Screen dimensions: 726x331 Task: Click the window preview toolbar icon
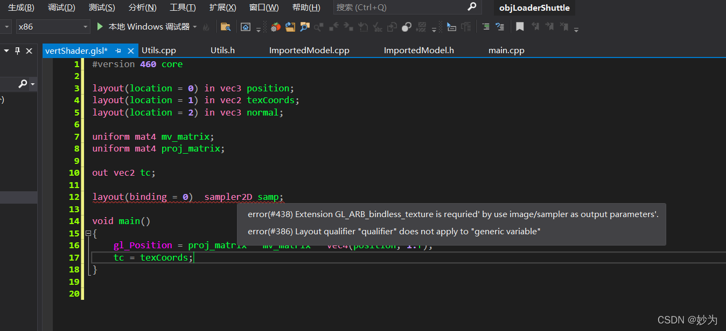[246, 27]
